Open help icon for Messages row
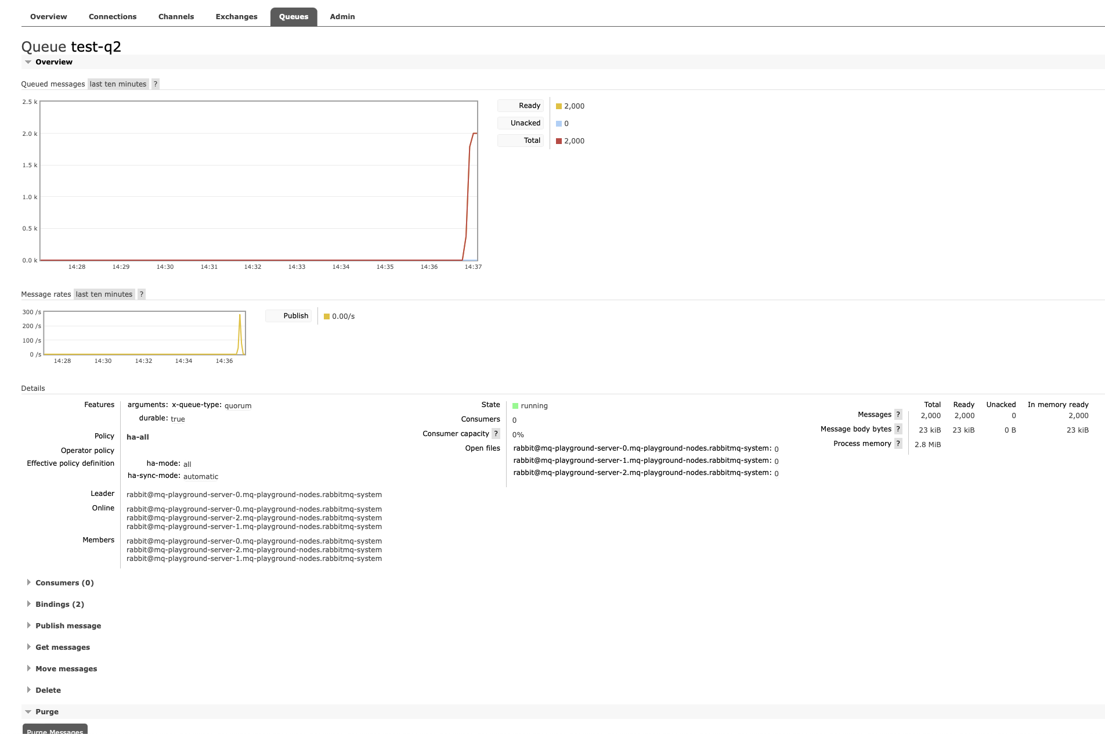Screen dimensions: 1105x734 pos(898,415)
